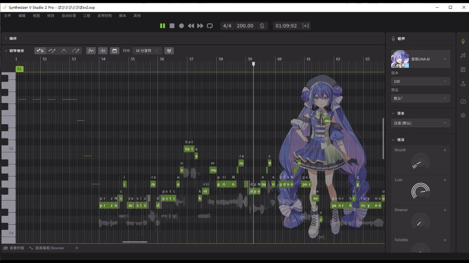Open the 编辑 menu

click(x=22, y=16)
